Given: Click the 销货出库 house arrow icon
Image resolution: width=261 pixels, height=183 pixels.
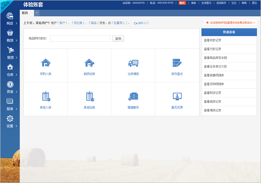Looking at the screenshot, I should coord(90,63).
